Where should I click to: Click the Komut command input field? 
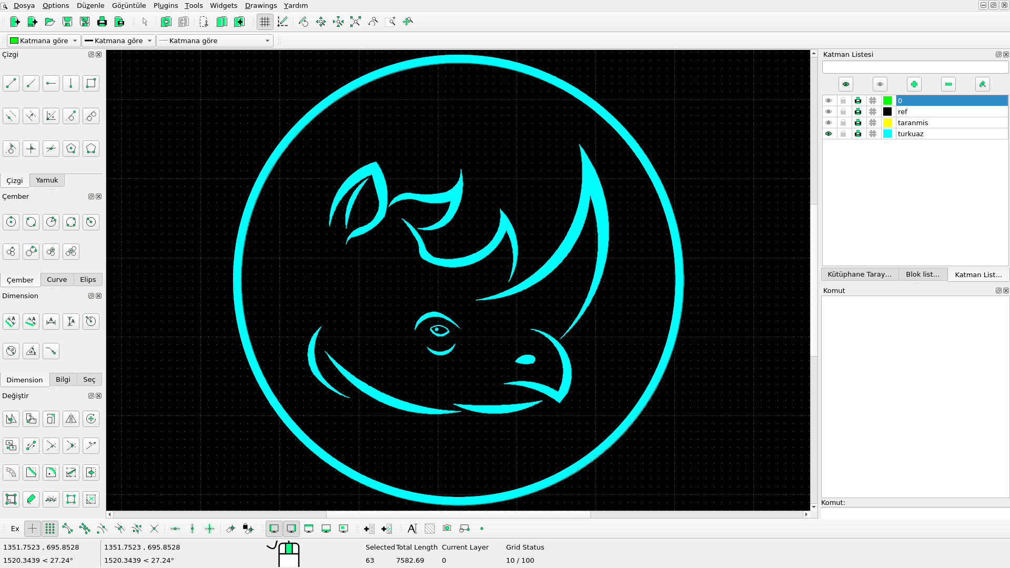tap(914, 513)
